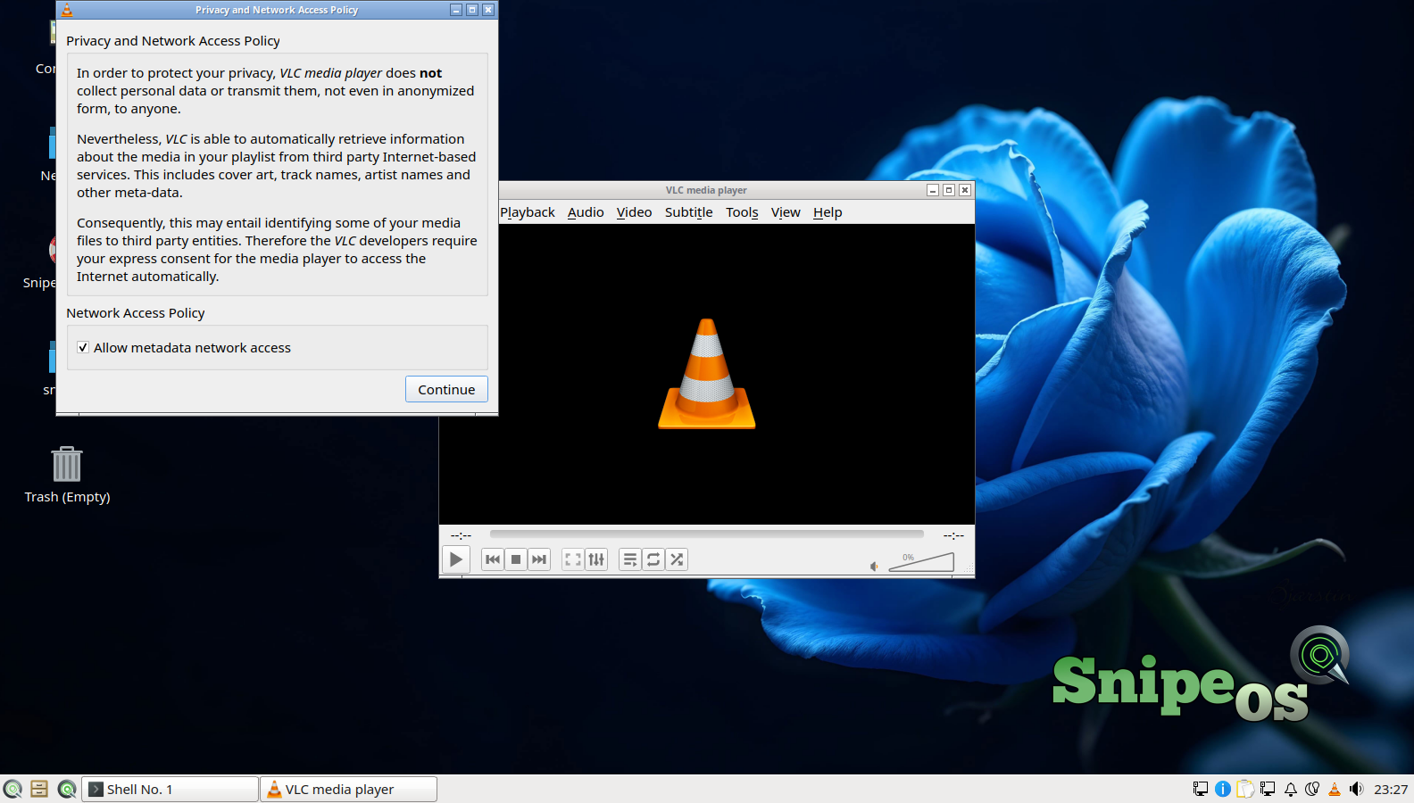The image size is (1414, 803).
Task: Set volume on the VLC volume slider
Action: pyautogui.click(x=921, y=562)
